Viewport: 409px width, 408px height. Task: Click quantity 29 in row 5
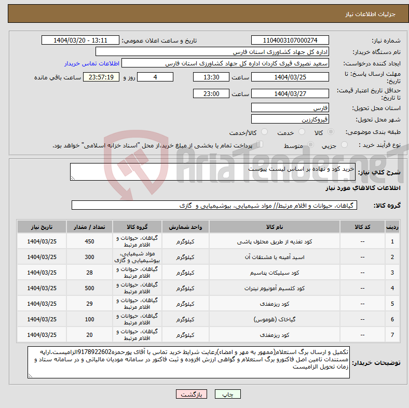click(89, 304)
